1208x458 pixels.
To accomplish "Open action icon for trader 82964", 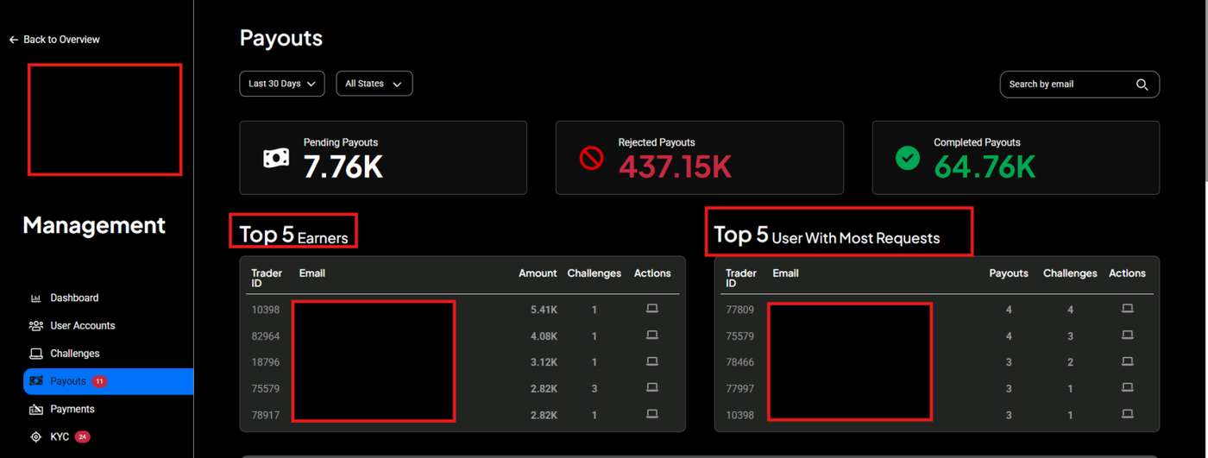I will (x=652, y=336).
